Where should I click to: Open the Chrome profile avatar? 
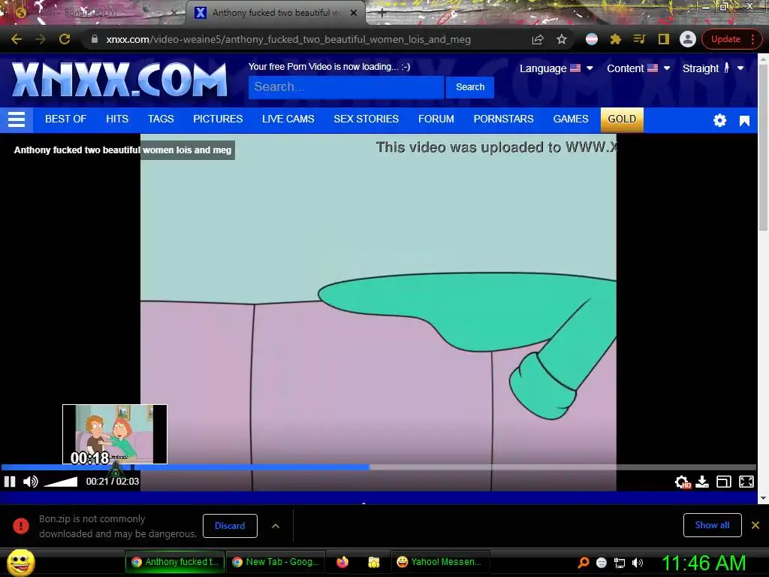[688, 39]
